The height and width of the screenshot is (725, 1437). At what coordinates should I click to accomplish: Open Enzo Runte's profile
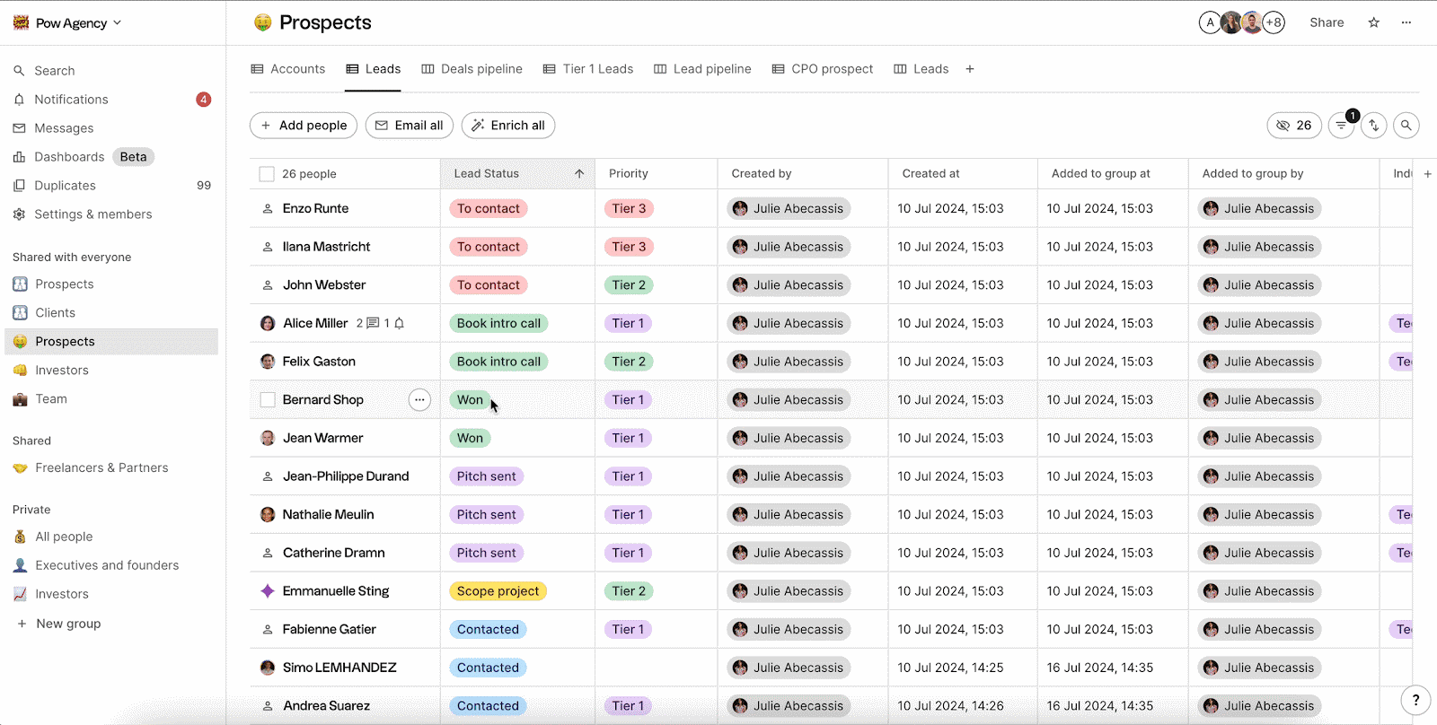pyautogui.click(x=315, y=208)
